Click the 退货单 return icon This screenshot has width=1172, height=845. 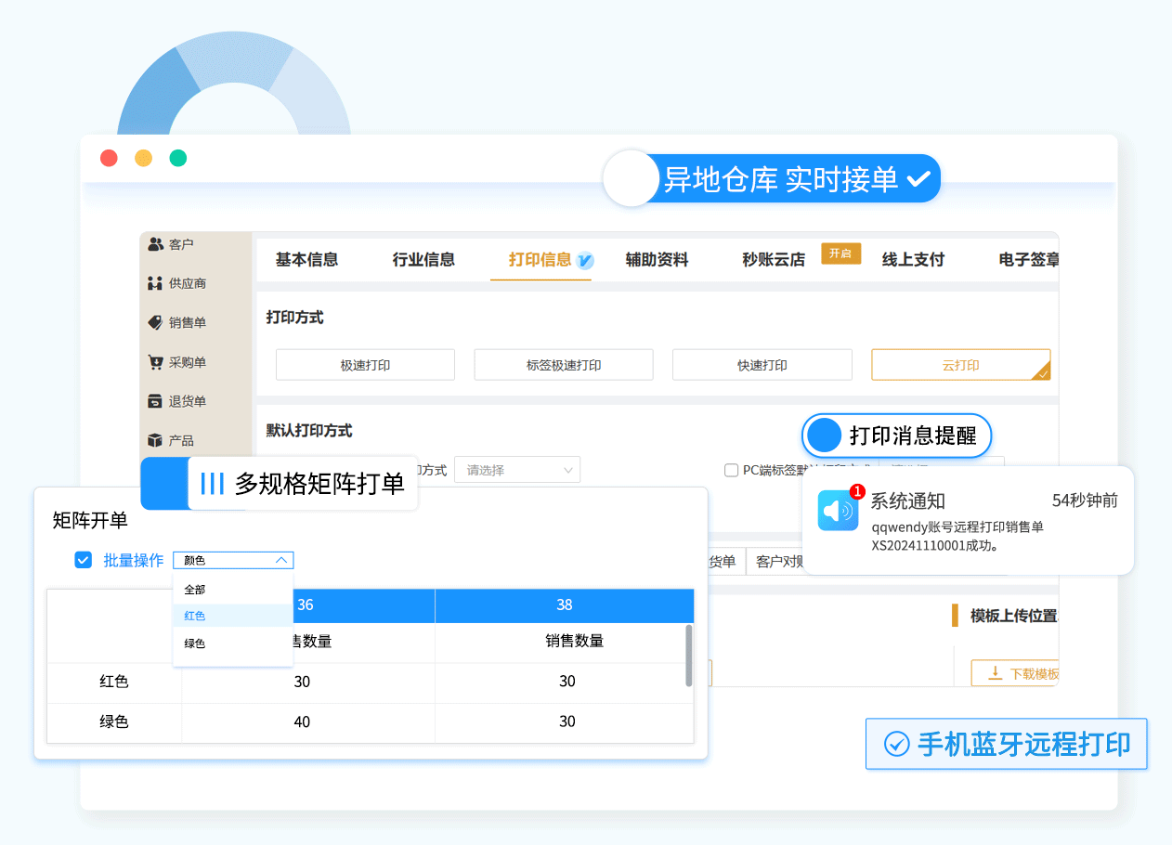[x=155, y=401]
